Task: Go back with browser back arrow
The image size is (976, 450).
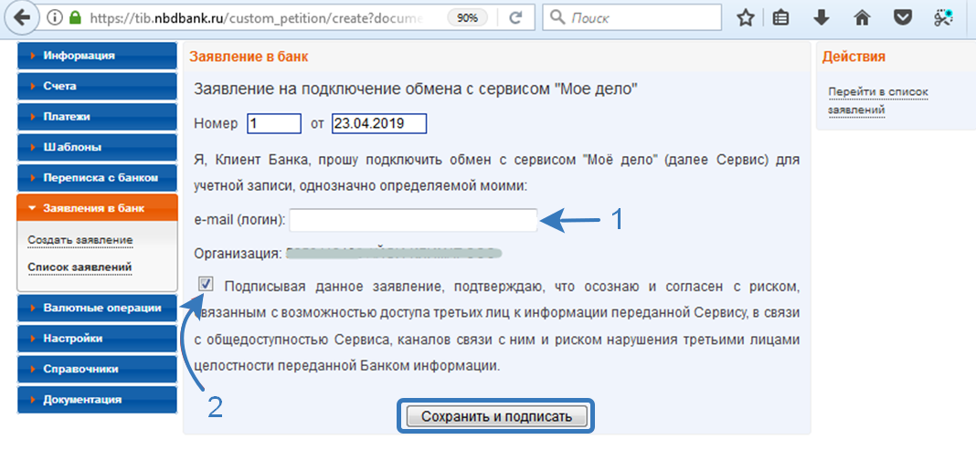Action: [x=22, y=18]
